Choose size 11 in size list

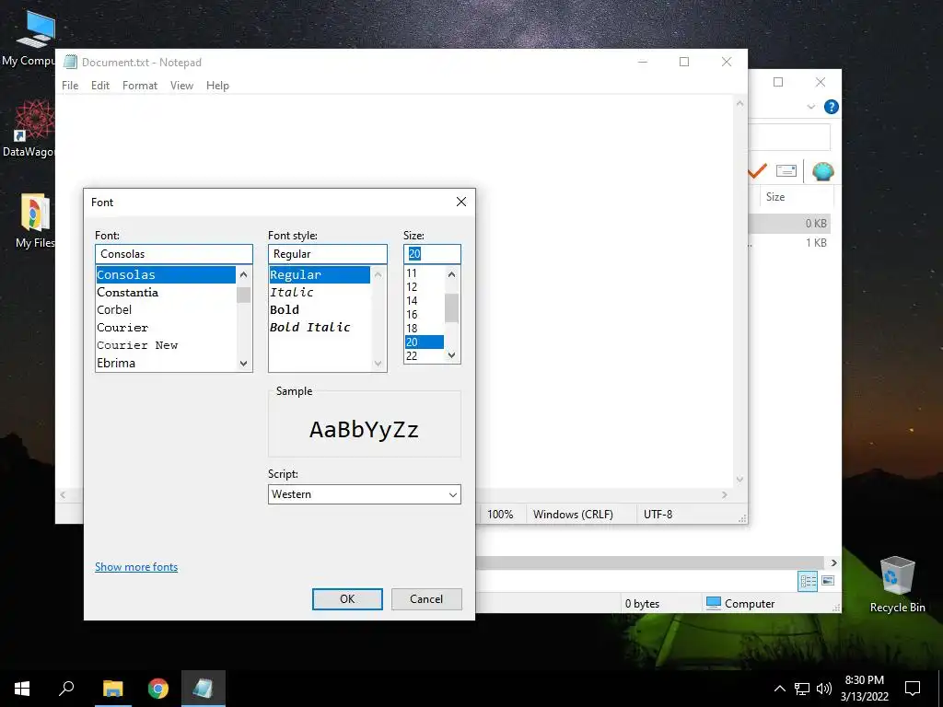click(x=424, y=272)
